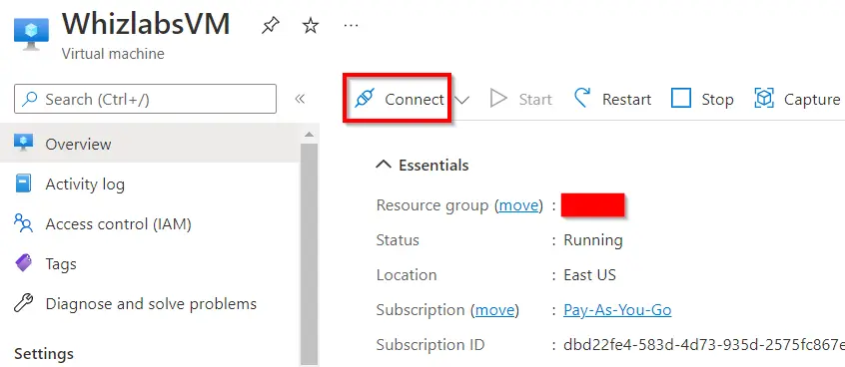Restart the virtual machine
845x367 pixels.
[x=612, y=99]
